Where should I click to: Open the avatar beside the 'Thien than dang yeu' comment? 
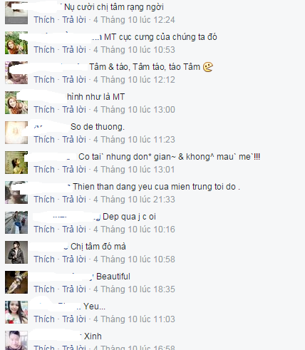pyautogui.click(x=16, y=192)
